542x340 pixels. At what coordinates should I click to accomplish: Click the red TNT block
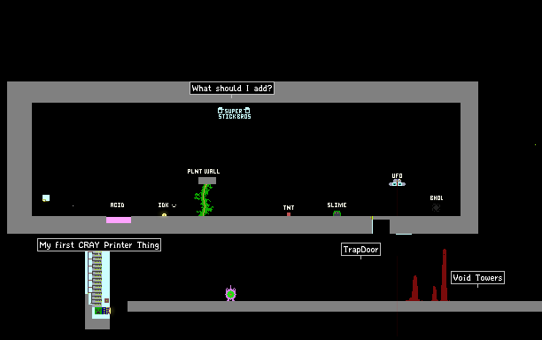coord(289,214)
